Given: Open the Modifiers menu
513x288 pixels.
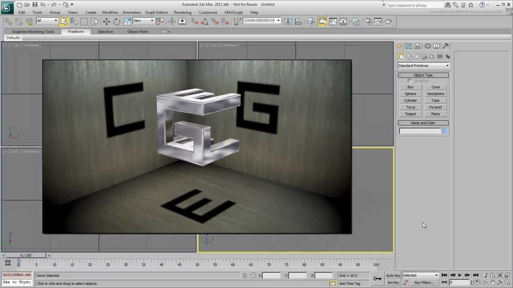Looking at the screenshot, I should pyautogui.click(x=110, y=12).
